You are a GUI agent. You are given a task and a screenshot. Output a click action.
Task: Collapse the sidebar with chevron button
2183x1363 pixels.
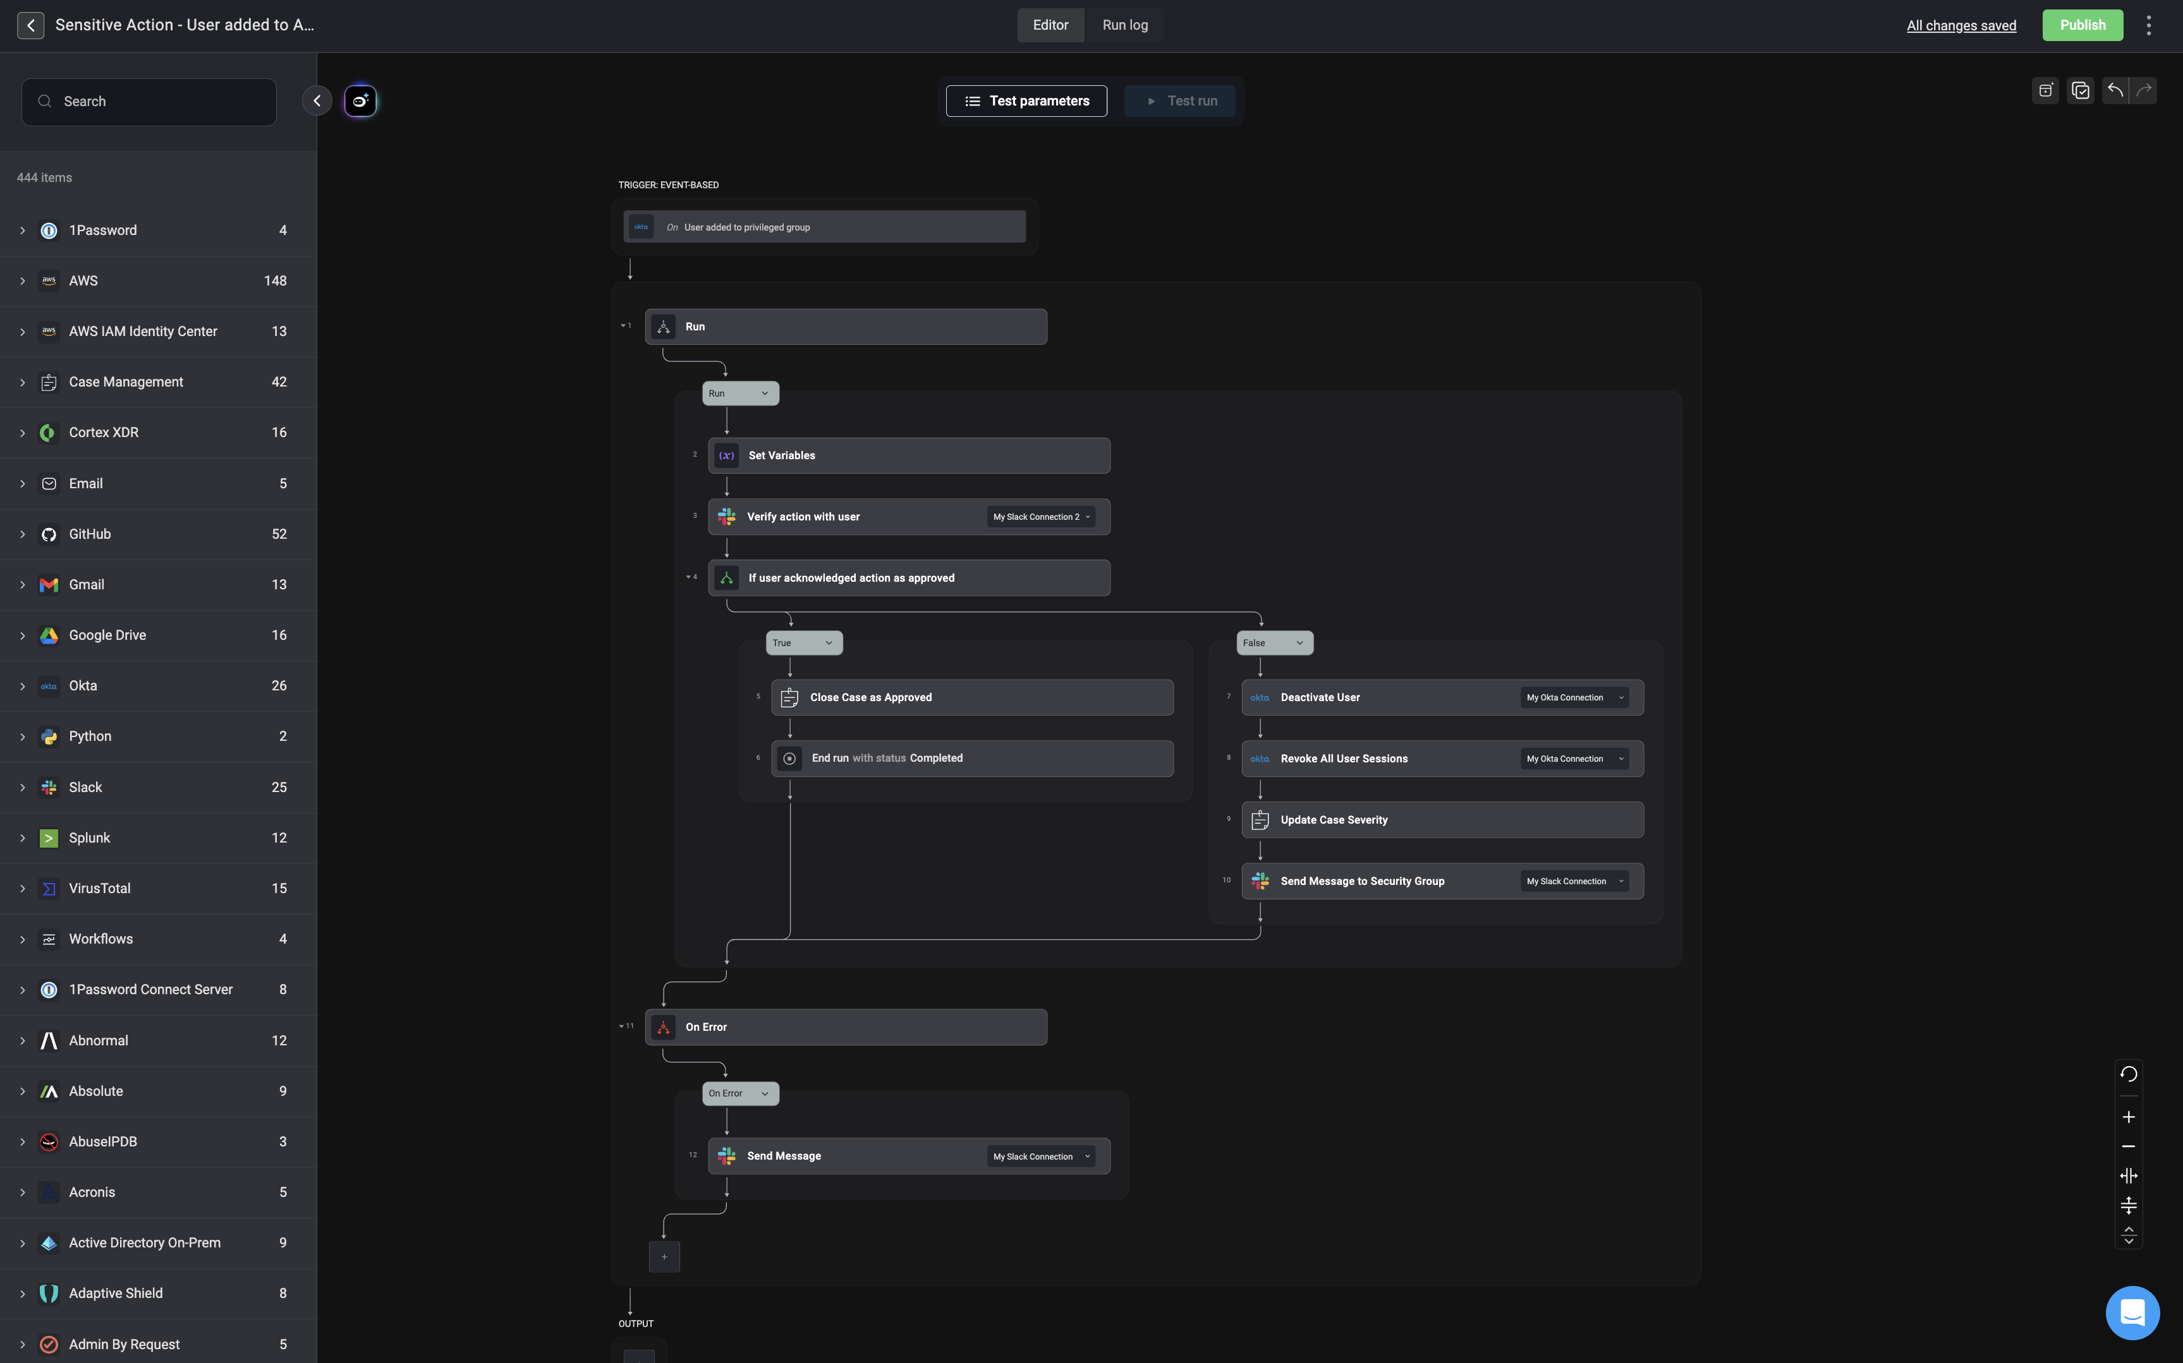[x=317, y=101]
